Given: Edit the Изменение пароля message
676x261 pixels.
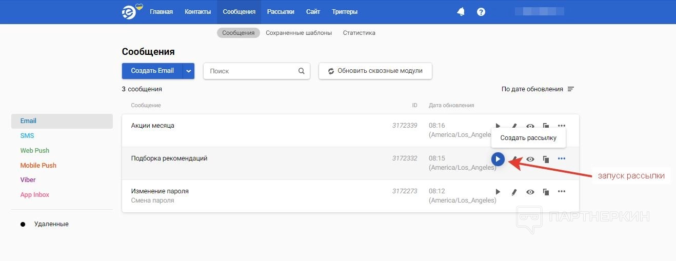Looking at the screenshot, I should click(x=514, y=192).
